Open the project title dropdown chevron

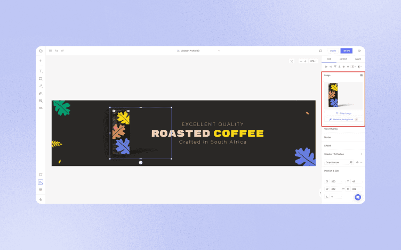219,51
